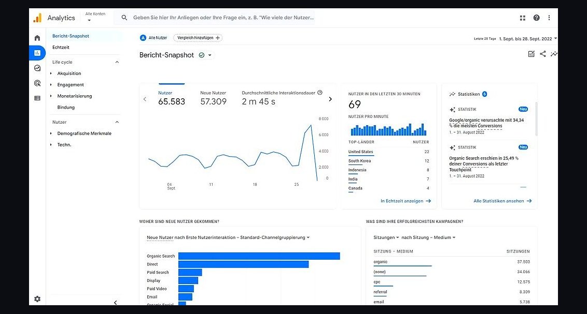This screenshot has height=314, width=587.
Task: Open the Home icon in sidebar
Action: pyautogui.click(x=37, y=38)
